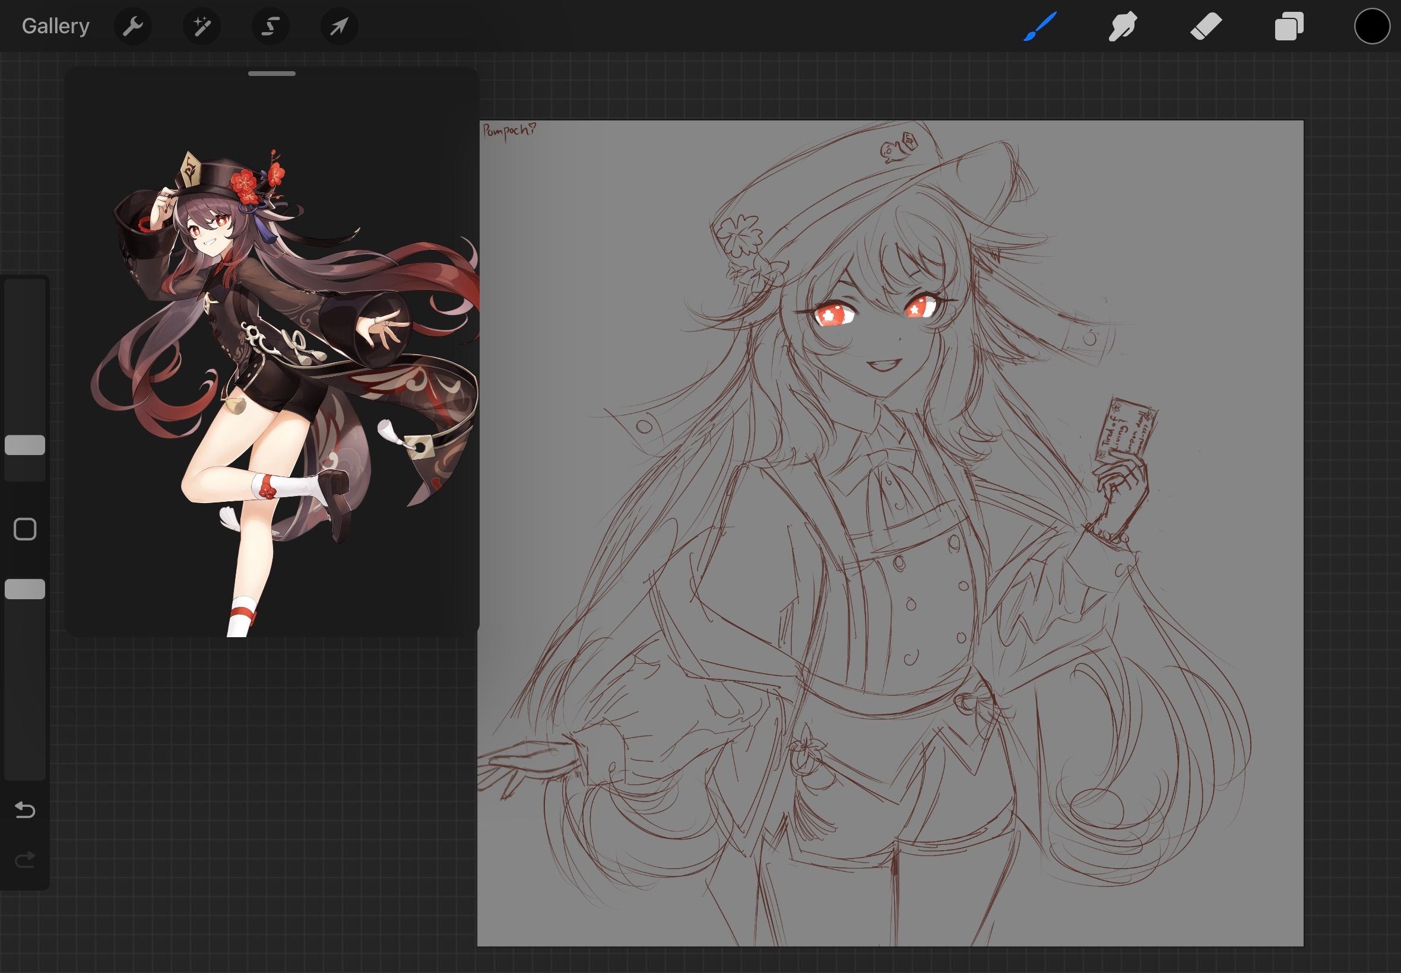Tap the reference window grab handle
Image resolution: width=1401 pixels, height=973 pixels.
pyautogui.click(x=272, y=74)
